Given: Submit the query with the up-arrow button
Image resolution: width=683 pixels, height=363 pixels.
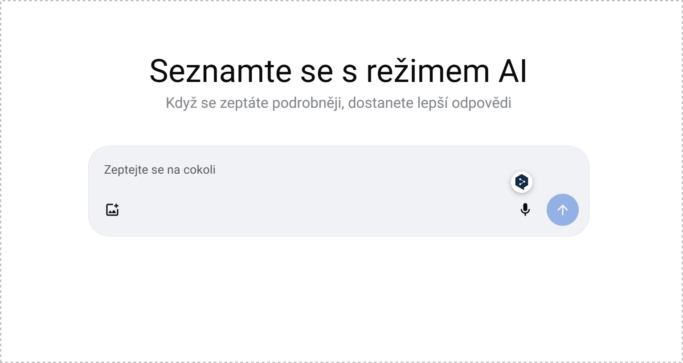Looking at the screenshot, I should (562, 210).
